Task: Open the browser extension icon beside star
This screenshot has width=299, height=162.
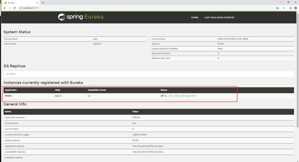Action: tap(284, 8)
